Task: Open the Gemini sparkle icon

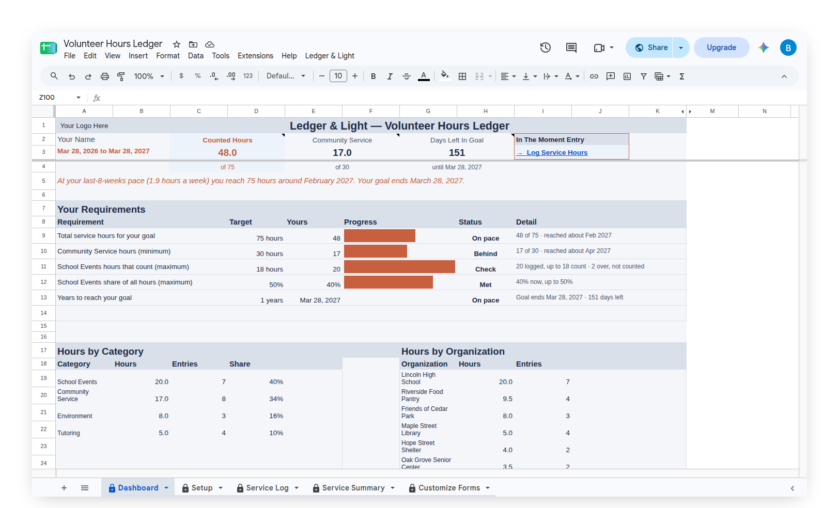Action: pos(764,47)
